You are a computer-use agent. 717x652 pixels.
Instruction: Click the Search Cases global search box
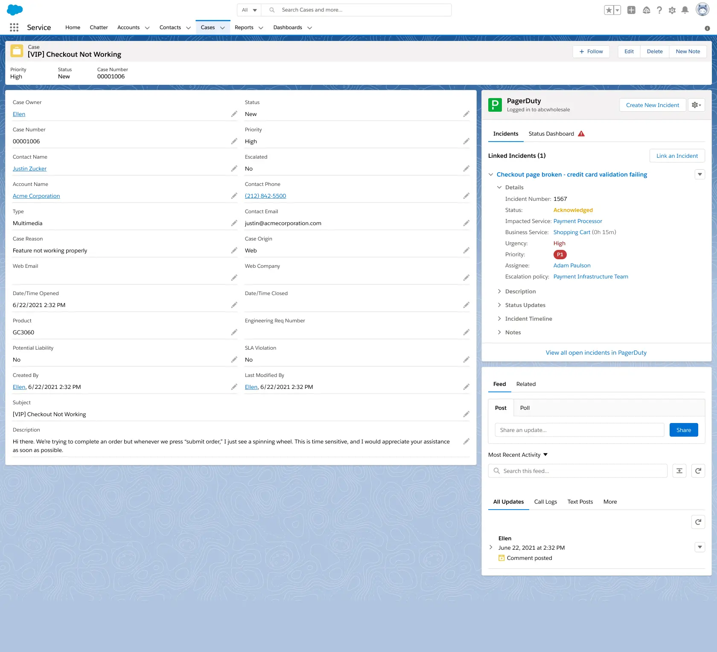click(356, 10)
